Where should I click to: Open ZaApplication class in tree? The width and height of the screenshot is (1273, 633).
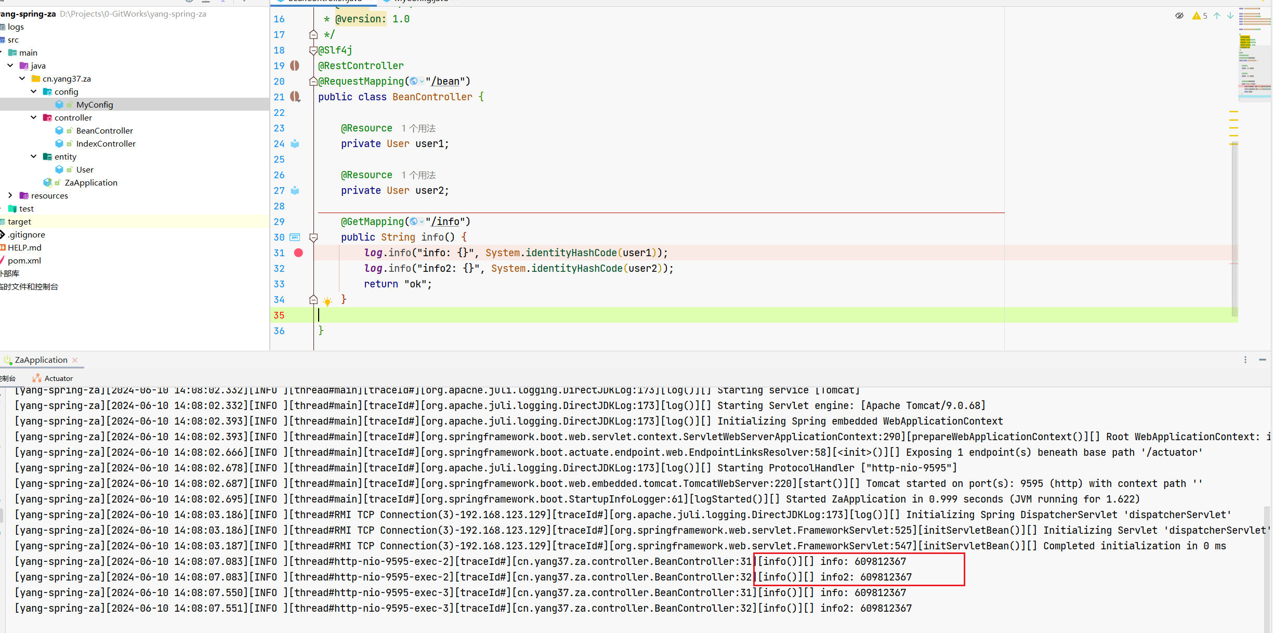click(x=91, y=182)
